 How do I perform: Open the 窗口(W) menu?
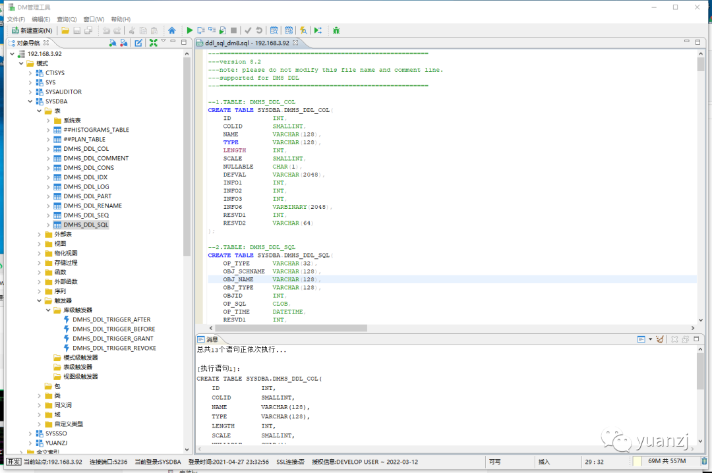click(94, 19)
